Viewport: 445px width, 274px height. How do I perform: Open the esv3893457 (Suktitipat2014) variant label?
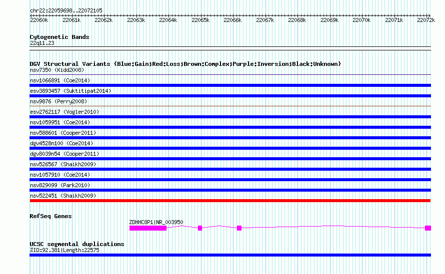click(x=70, y=91)
